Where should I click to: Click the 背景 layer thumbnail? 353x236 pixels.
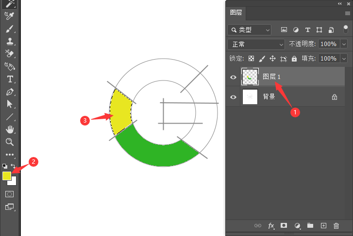coord(250,96)
